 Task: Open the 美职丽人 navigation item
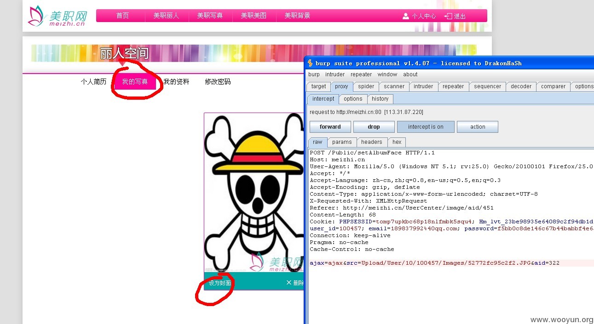(x=166, y=16)
